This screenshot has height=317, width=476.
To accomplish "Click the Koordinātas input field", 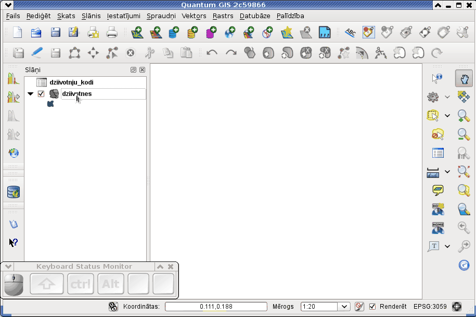I will tap(216, 307).
